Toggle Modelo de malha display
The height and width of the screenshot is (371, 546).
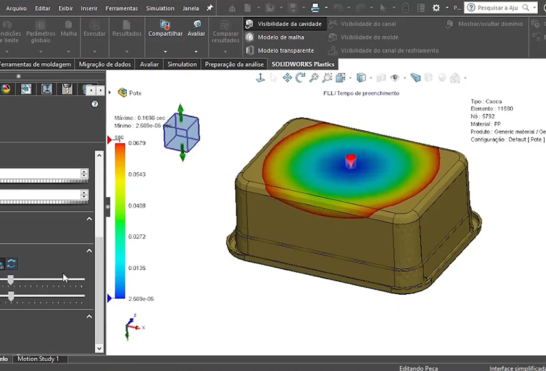pos(275,37)
